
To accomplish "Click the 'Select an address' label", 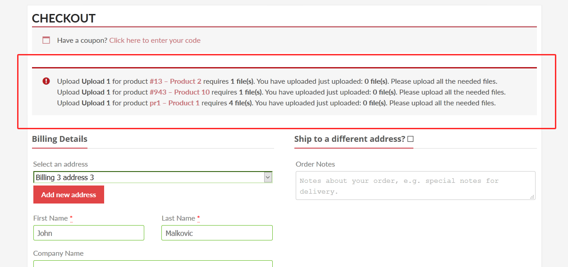I will pos(60,164).
